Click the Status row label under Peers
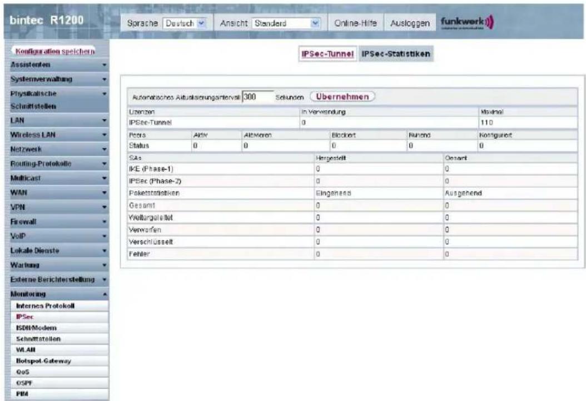 (x=138, y=146)
